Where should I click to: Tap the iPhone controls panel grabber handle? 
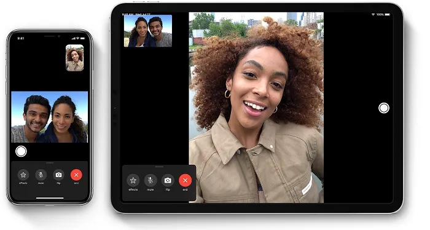[50, 163]
